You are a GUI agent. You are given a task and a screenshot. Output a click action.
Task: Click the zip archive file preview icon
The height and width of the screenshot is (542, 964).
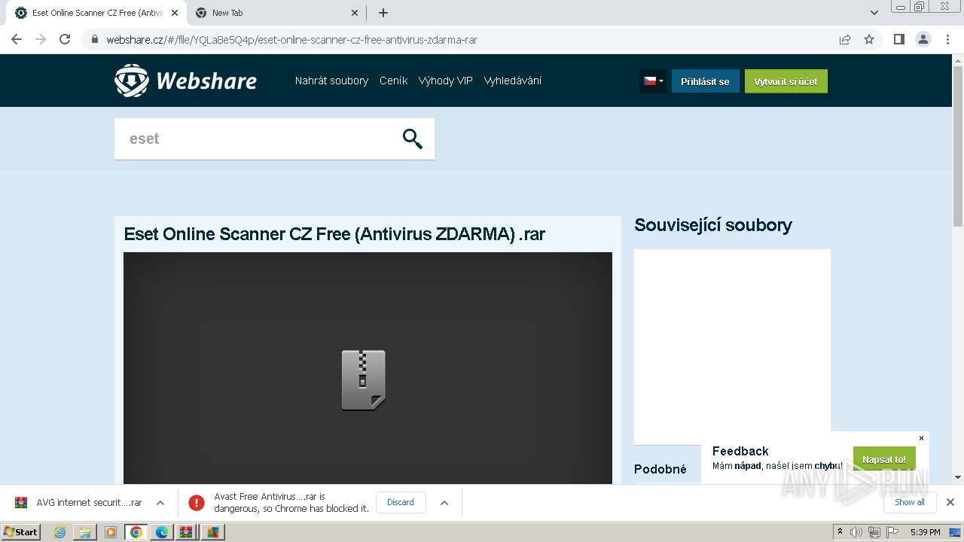click(x=364, y=380)
